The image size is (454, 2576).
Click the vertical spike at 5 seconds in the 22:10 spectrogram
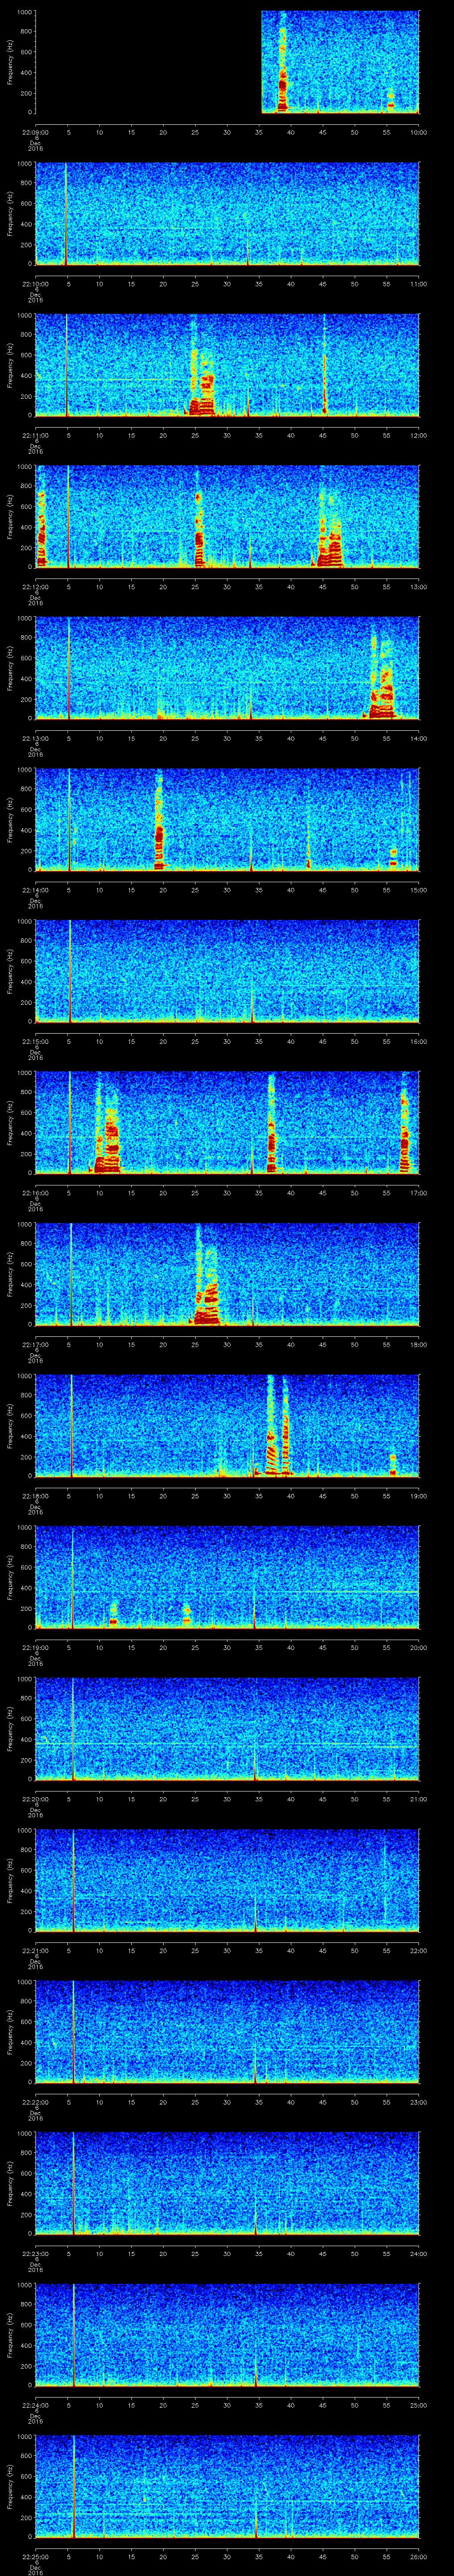pos(66,215)
